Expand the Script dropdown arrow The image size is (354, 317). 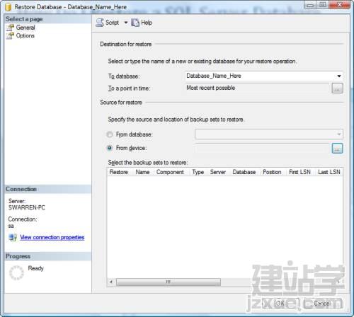[126, 23]
